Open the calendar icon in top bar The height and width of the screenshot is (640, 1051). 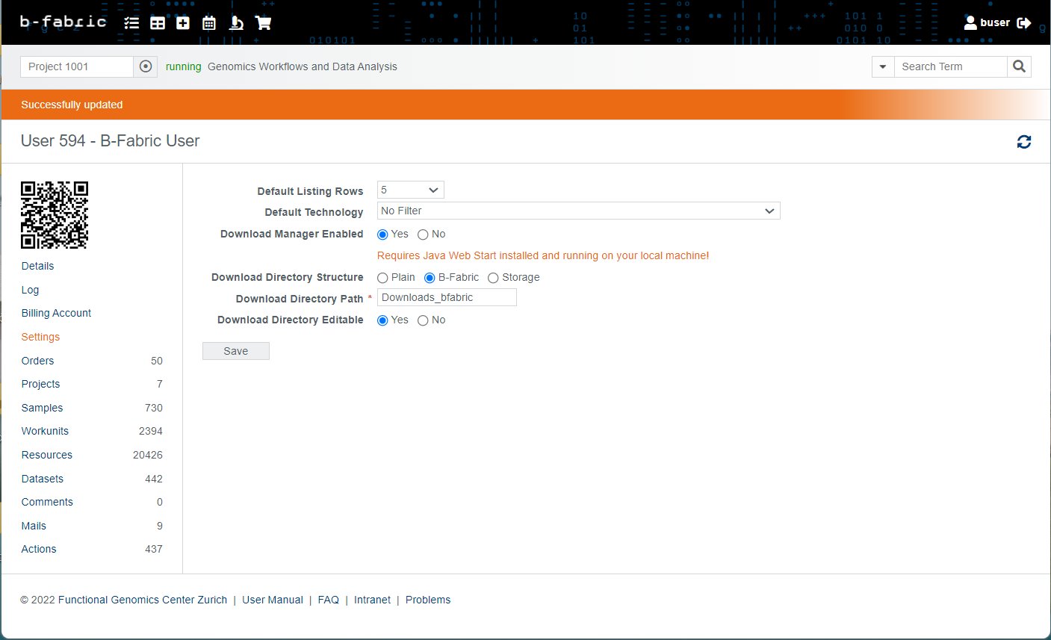(x=209, y=23)
